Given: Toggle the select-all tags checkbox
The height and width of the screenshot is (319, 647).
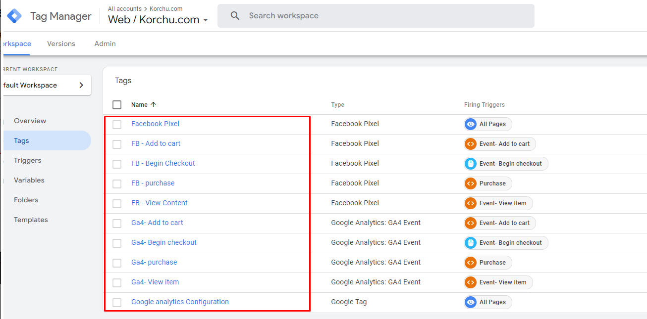Looking at the screenshot, I should point(117,105).
